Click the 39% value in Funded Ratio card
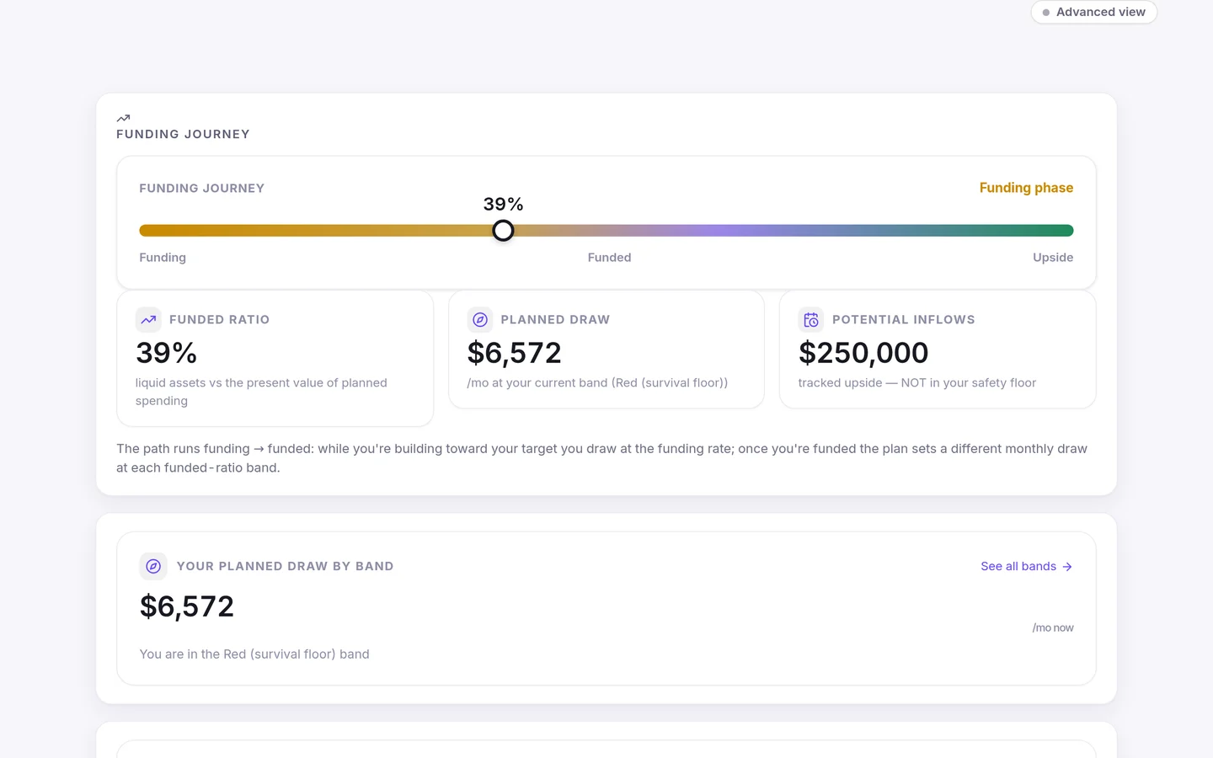The width and height of the screenshot is (1213, 758). click(166, 353)
